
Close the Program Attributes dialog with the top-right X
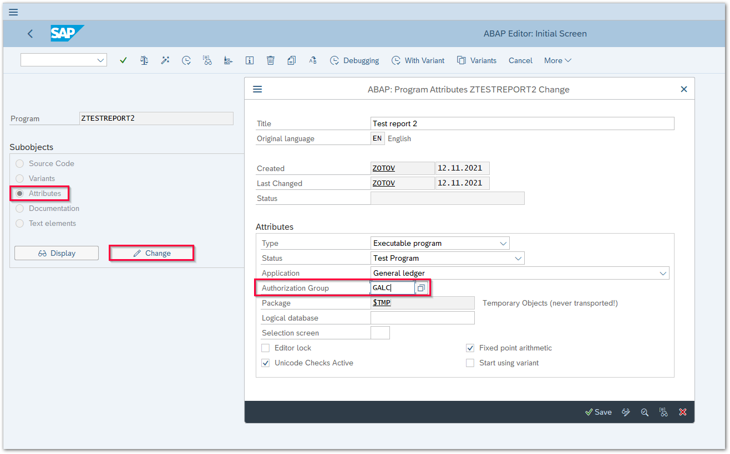click(684, 89)
